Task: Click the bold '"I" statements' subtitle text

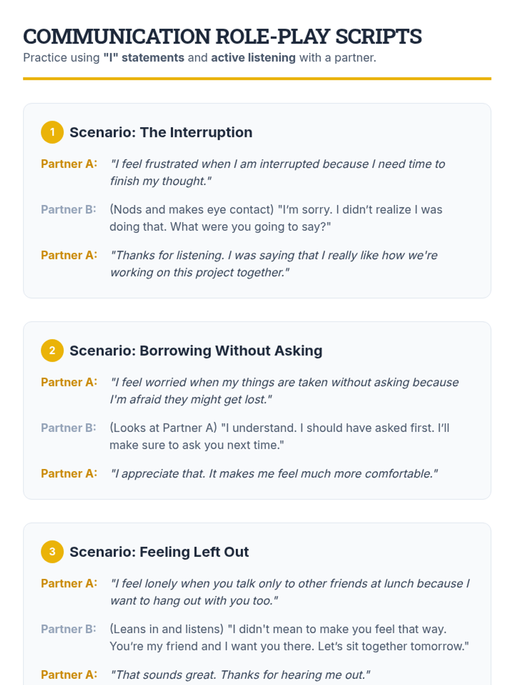Action: click(x=143, y=58)
